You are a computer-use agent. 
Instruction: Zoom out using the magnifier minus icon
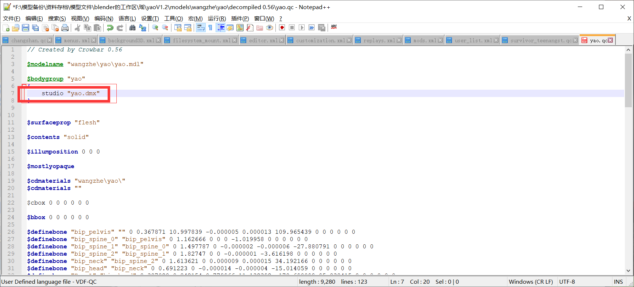(165, 28)
